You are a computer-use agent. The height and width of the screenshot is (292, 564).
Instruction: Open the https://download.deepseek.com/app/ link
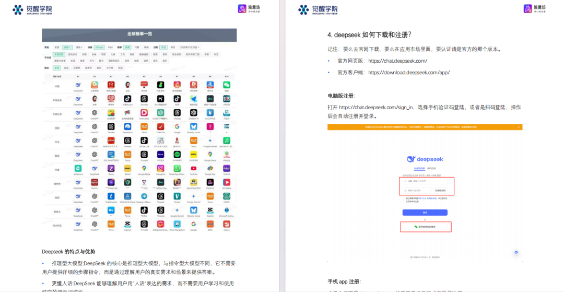pyautogui.click(x=409, y=73)
